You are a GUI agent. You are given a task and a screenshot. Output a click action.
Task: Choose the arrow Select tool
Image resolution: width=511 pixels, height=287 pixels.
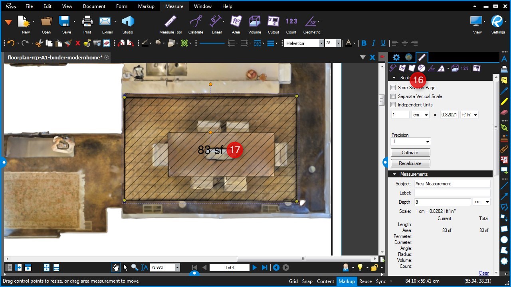click(x=125, y=267)
